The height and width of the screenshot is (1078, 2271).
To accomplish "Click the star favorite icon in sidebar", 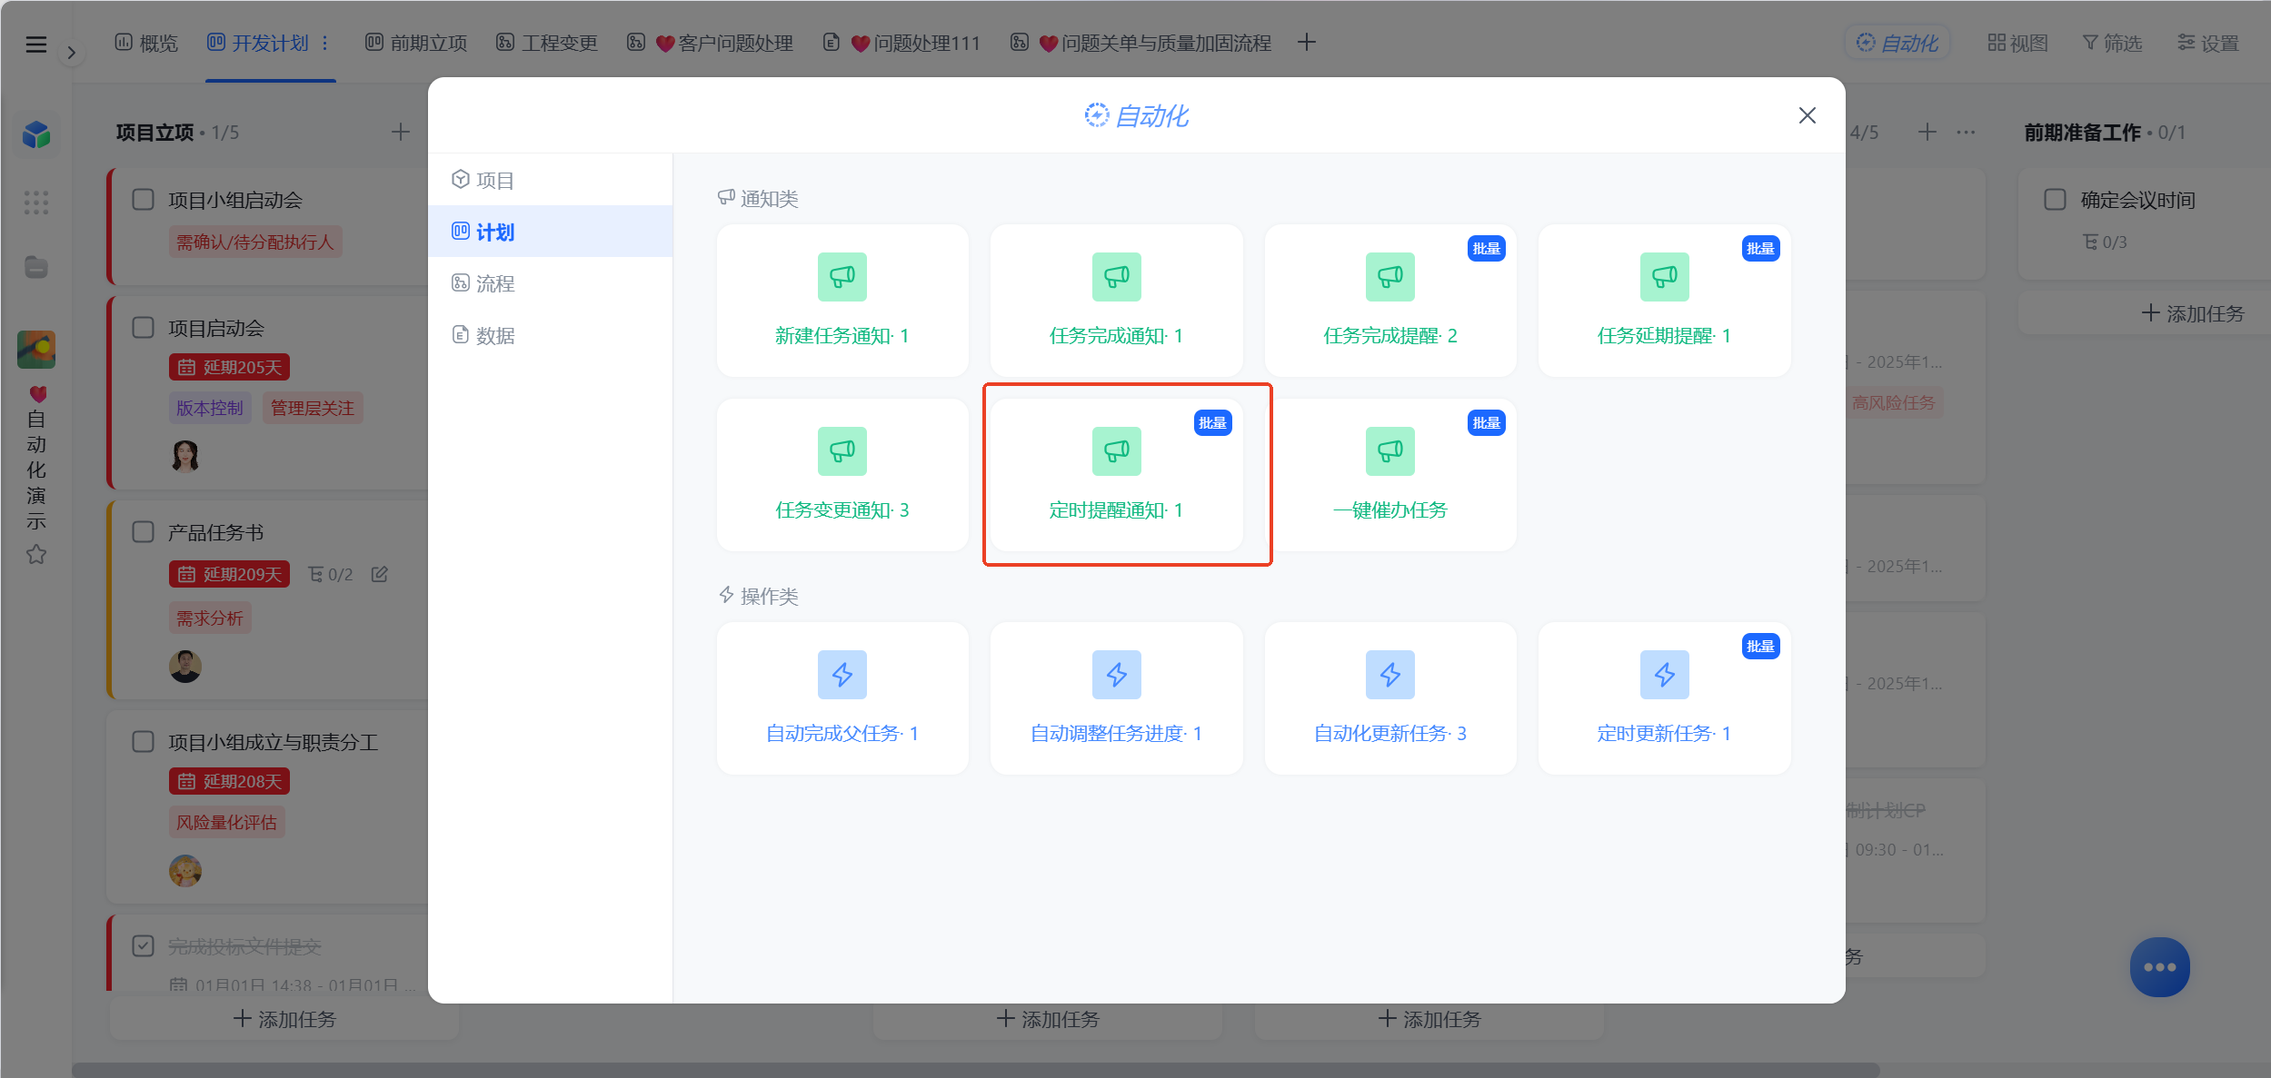I will click(x=36, y=554).
